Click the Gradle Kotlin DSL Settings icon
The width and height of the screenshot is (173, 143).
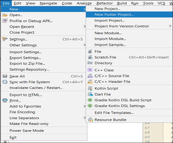tap(90, 106)
